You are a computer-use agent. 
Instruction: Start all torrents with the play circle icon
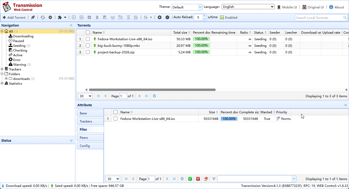click(159, 17)
